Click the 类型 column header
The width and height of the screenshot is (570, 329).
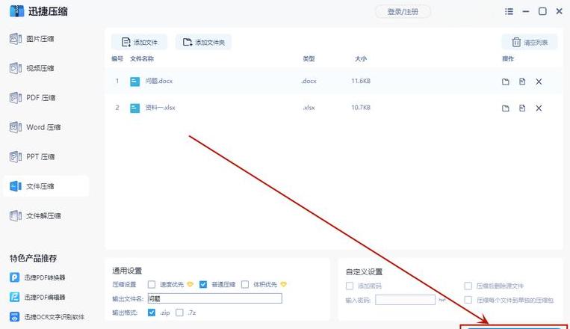(x=309, y=58)
